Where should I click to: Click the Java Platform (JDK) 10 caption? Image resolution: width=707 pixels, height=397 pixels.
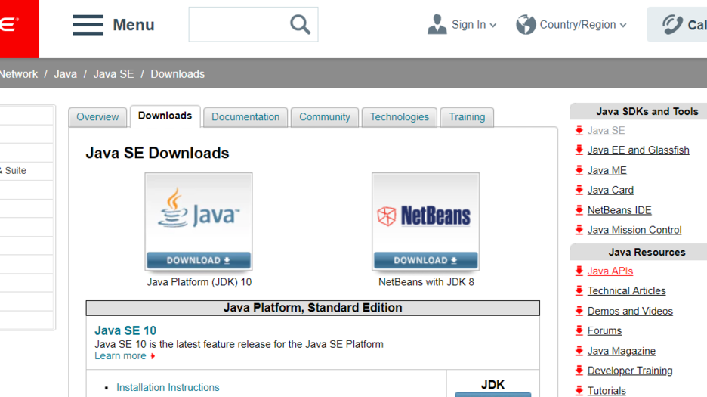pyautogui.click(x=199, y=282)
